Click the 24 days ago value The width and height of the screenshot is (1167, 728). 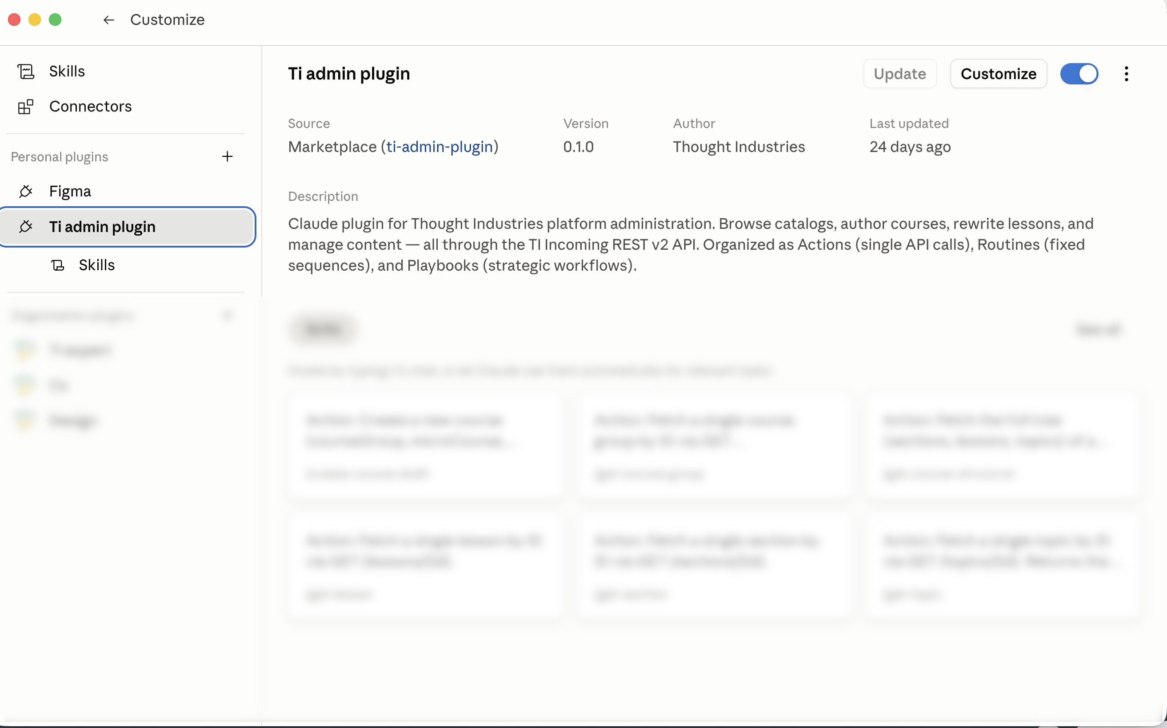(910, 147)
